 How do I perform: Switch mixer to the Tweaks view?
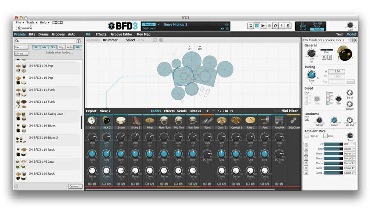pyautogui.click(x=195, y=111)
